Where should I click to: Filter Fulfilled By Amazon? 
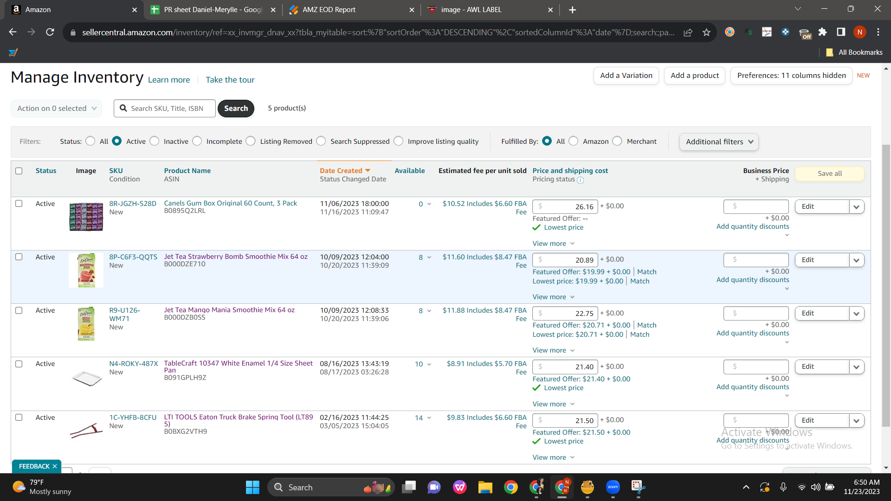[x=574, y=141]
